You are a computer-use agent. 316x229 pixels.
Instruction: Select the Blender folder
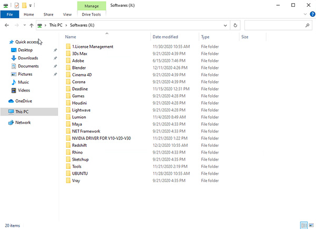coord(80,67)
